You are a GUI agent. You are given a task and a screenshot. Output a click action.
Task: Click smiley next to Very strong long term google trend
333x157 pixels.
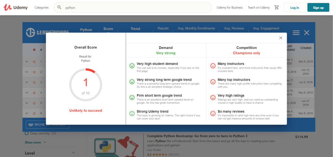pos(132,82)
